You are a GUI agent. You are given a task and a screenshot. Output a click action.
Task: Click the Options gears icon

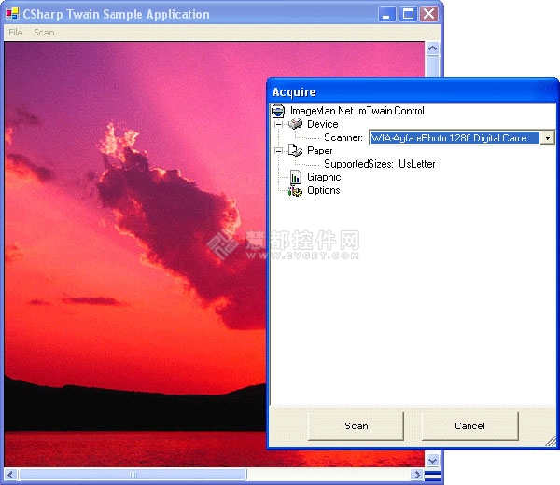[295, 190]
